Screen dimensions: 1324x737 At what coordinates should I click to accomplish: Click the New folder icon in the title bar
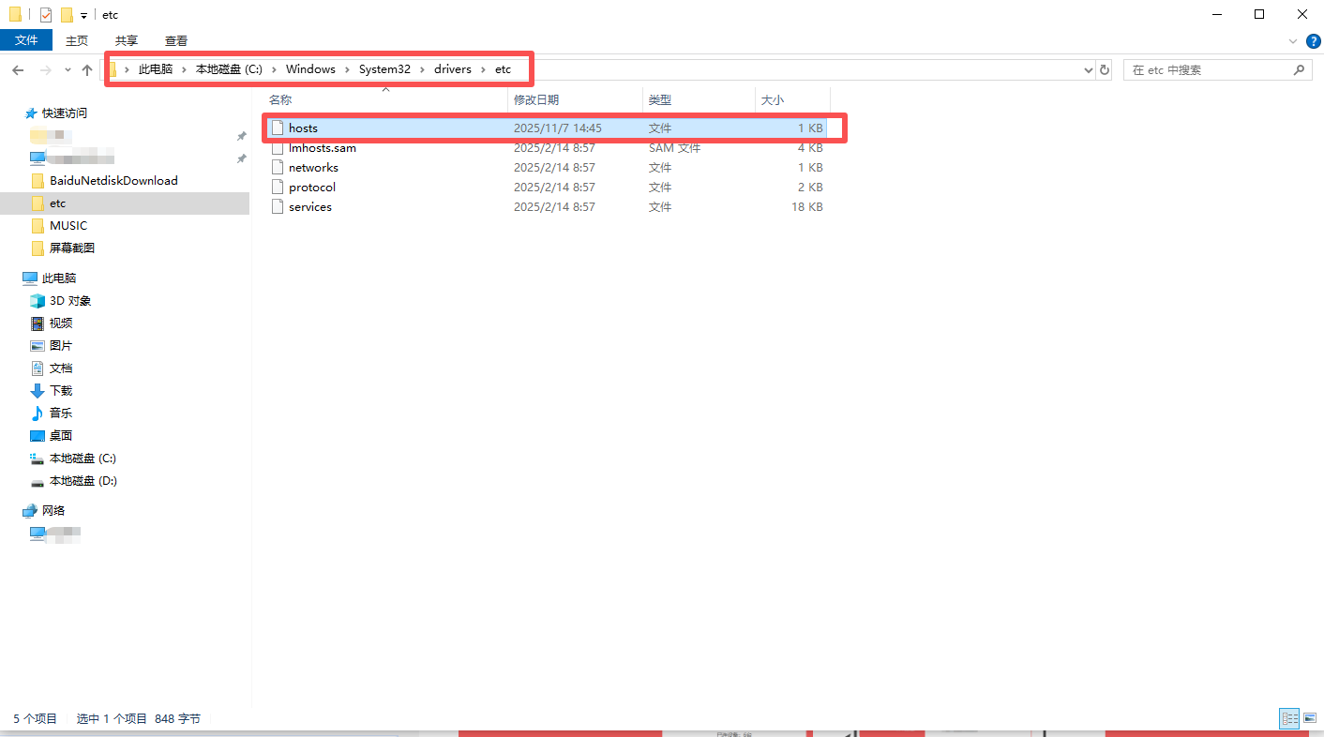(x=67, y=15)
